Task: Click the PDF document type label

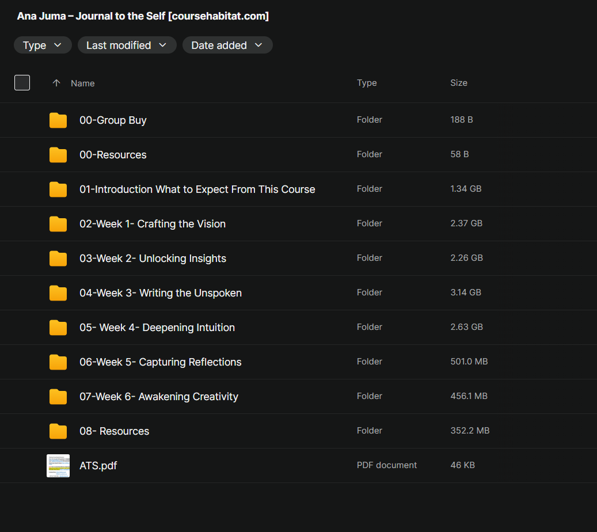Action: point(386,465)
